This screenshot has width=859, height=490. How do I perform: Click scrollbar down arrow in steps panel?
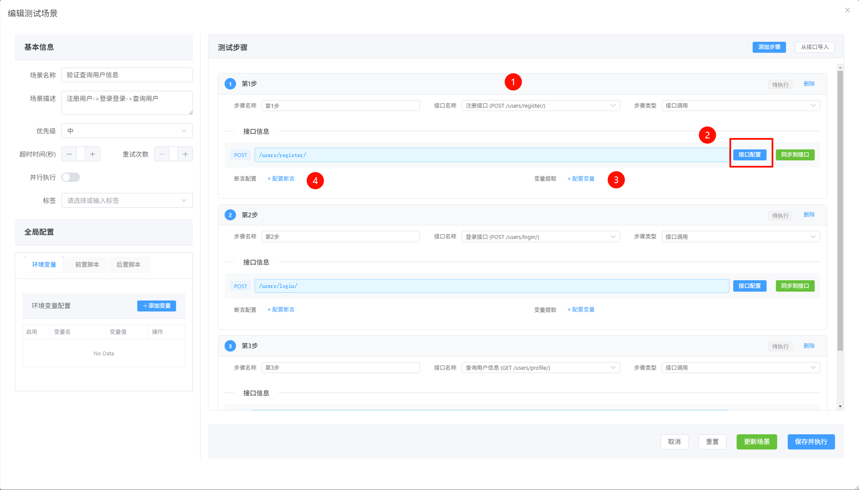[x=840, y=406]
